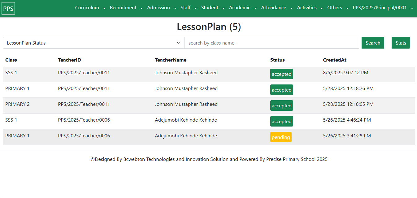This screenshot has height=198, width=417.
Task: Expand the Recruitment menu
Action: [x=126, y=8]
